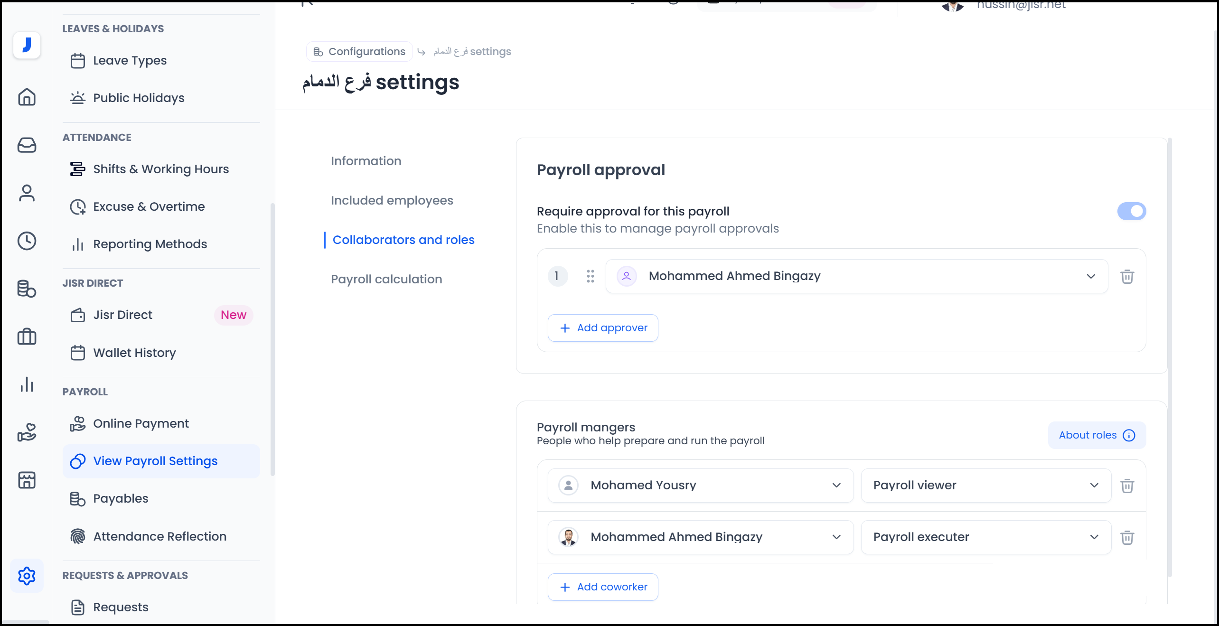Screen dimensions: 1219x626
Task: Toggle require approval for this payroll
Action: coord(1131,211)
